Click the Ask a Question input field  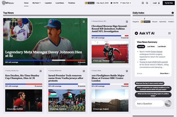click(149, 103)
